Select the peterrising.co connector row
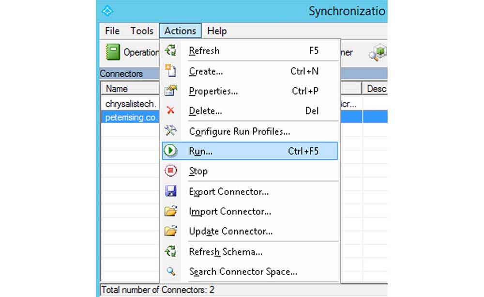484x297 pixels. pyautogui.click(x=130, y=117)
